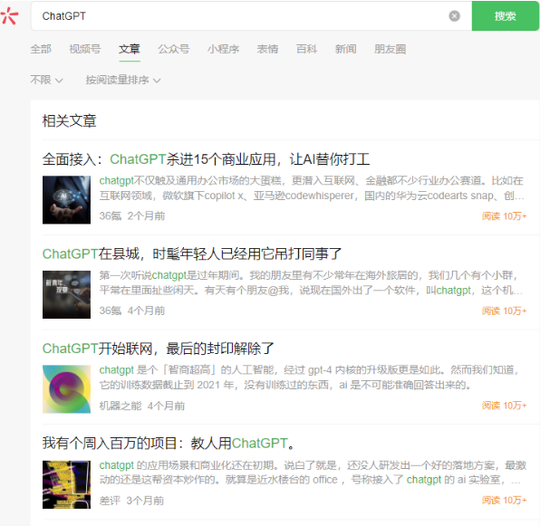The width and height of the screenshot is (540, 526).
Task: Switch to the 全部 tab
Action: 41,49
